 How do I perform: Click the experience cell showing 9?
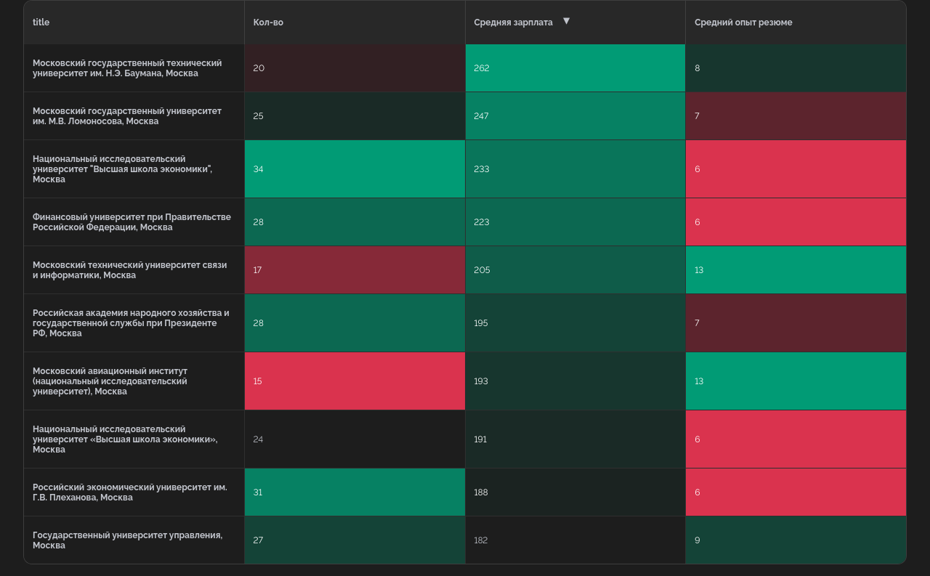point(796,540)
